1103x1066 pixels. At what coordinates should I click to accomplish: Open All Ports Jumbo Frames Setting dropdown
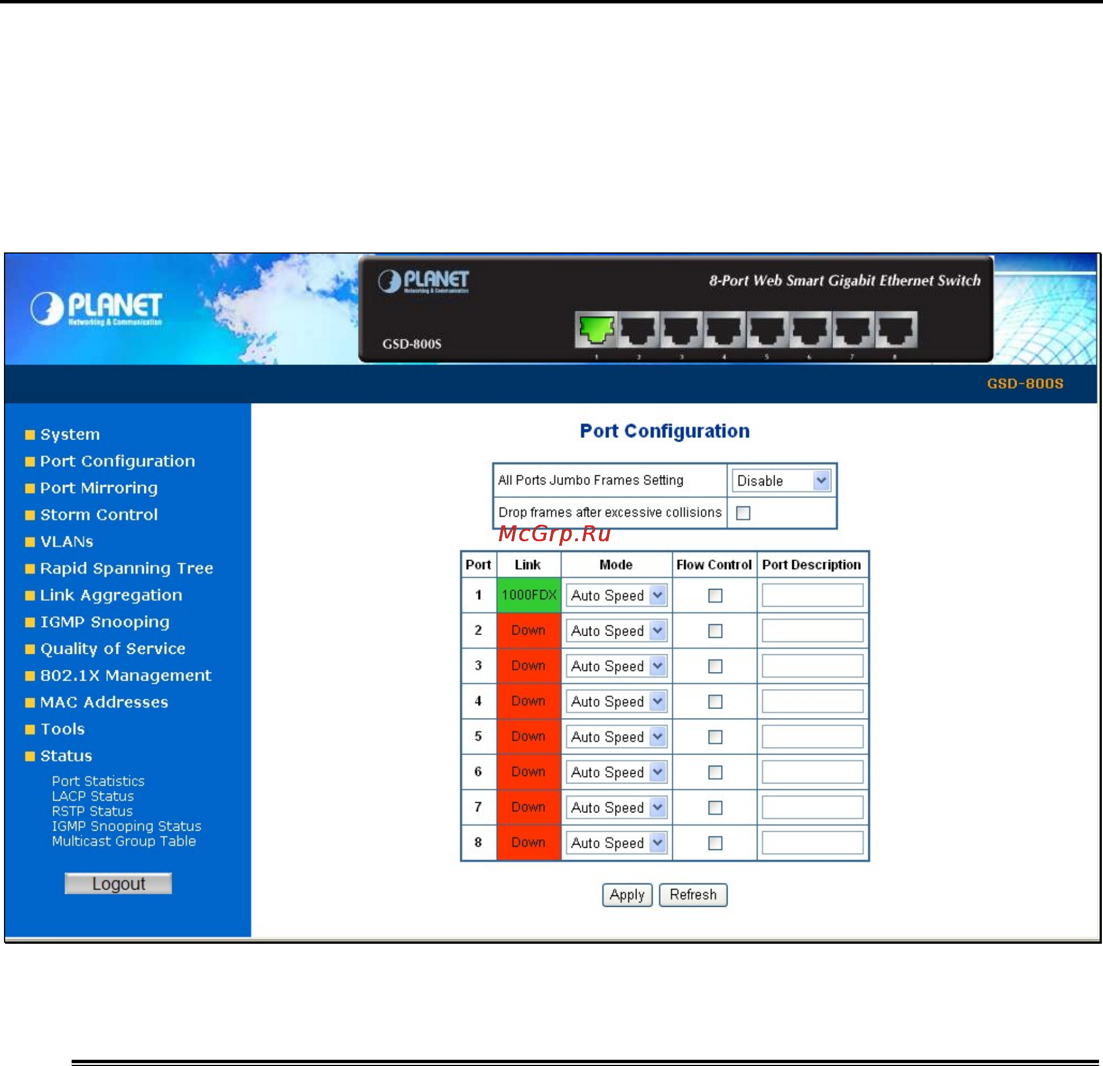pyautogui.click(x=781, y=480)
